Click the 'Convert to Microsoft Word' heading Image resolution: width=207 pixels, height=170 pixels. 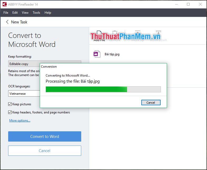coord(32,40)
